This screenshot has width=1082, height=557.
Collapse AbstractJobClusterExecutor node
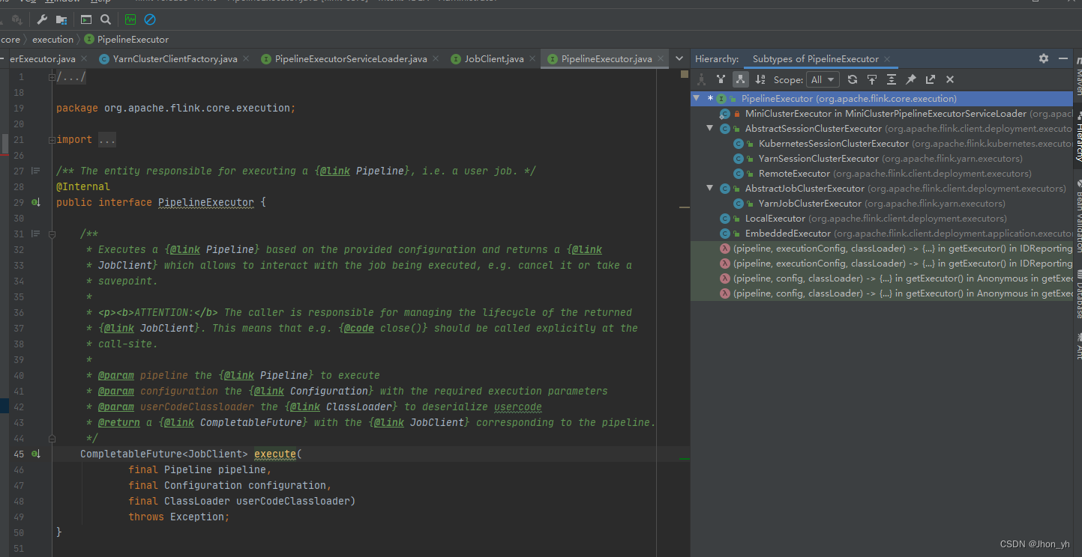pos(710,188)
